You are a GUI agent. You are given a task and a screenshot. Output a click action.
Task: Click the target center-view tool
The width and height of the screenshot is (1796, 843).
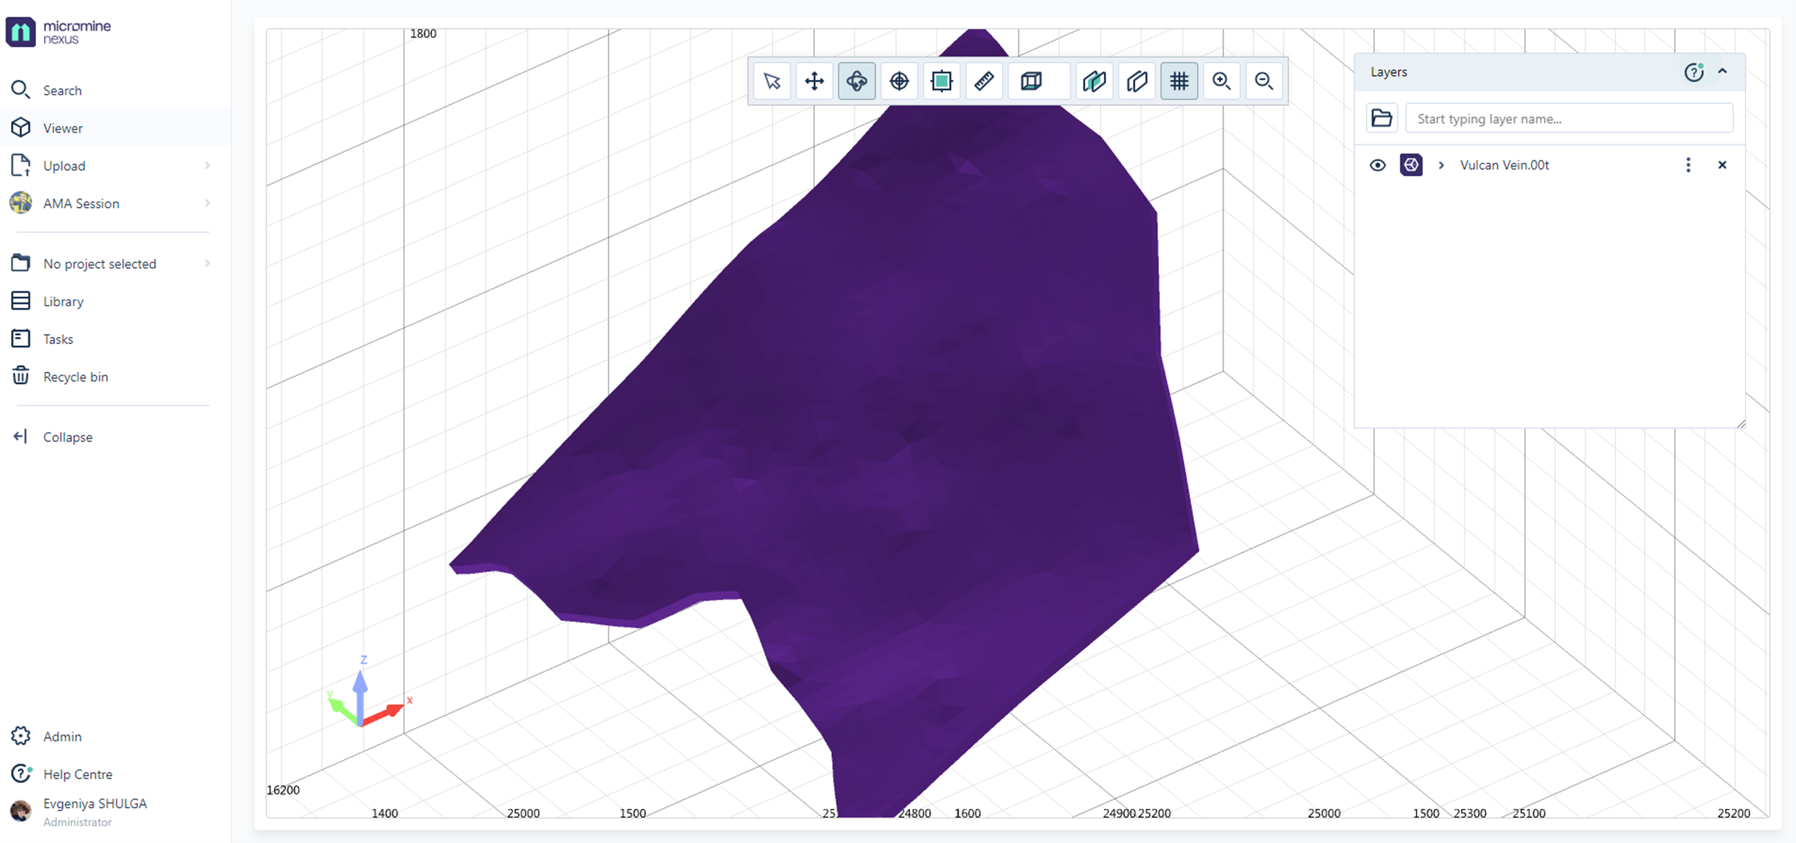[x=899, y=82]
